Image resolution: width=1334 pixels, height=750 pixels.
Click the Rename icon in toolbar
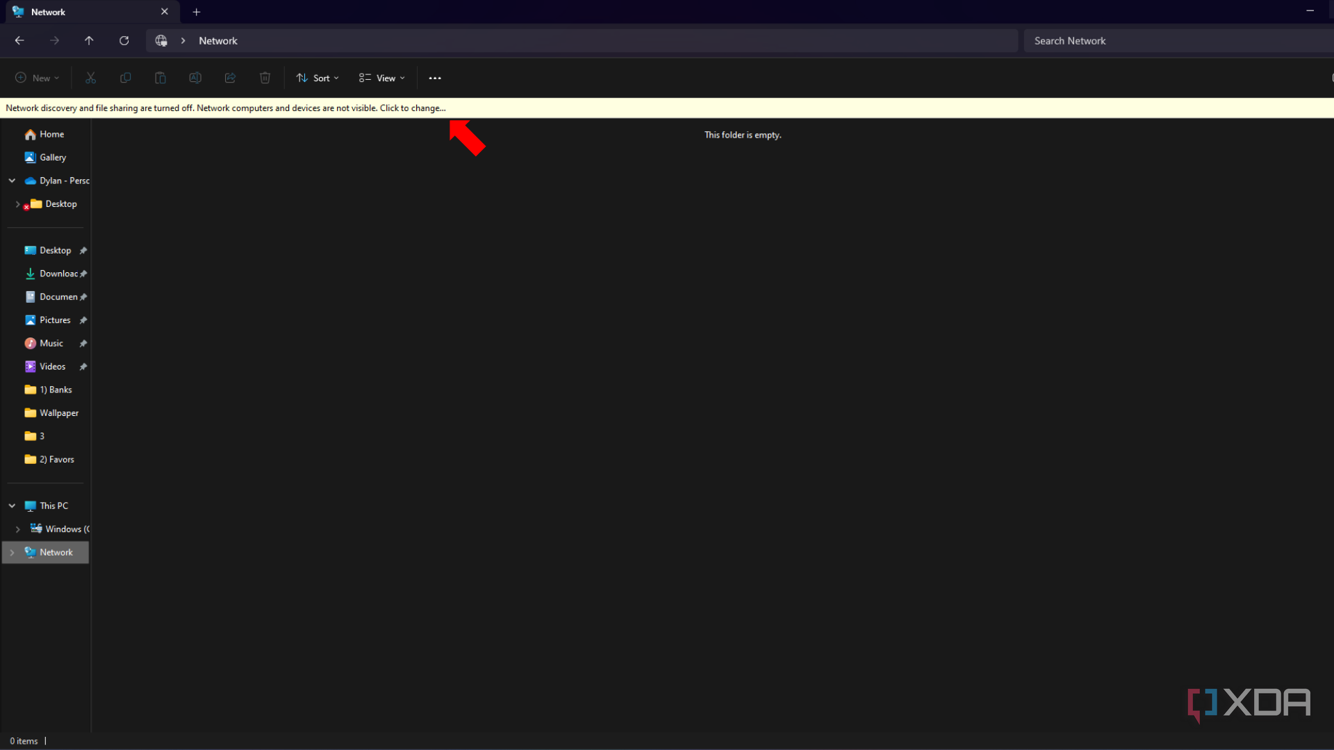195,78
